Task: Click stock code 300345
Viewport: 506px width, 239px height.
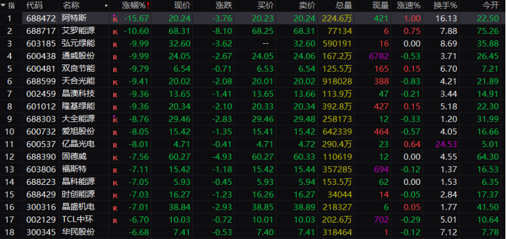Action: coord(41,232)
